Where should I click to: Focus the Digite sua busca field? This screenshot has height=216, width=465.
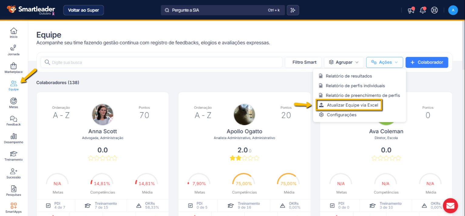tap(164, 62)
